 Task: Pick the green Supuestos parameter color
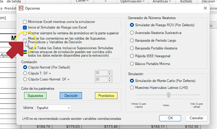pyautogui.click(x=35, y=95)
